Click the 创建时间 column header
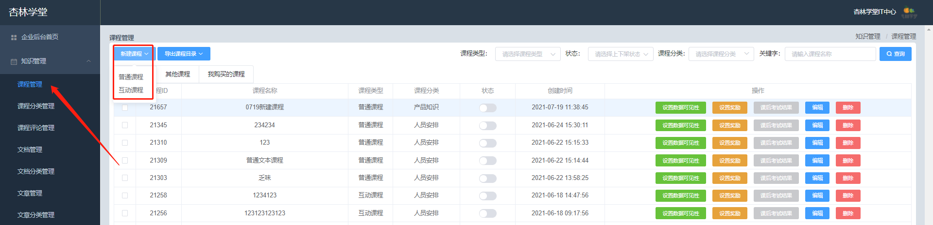Screen dimensions: 933x225 (x=560, y=90)
